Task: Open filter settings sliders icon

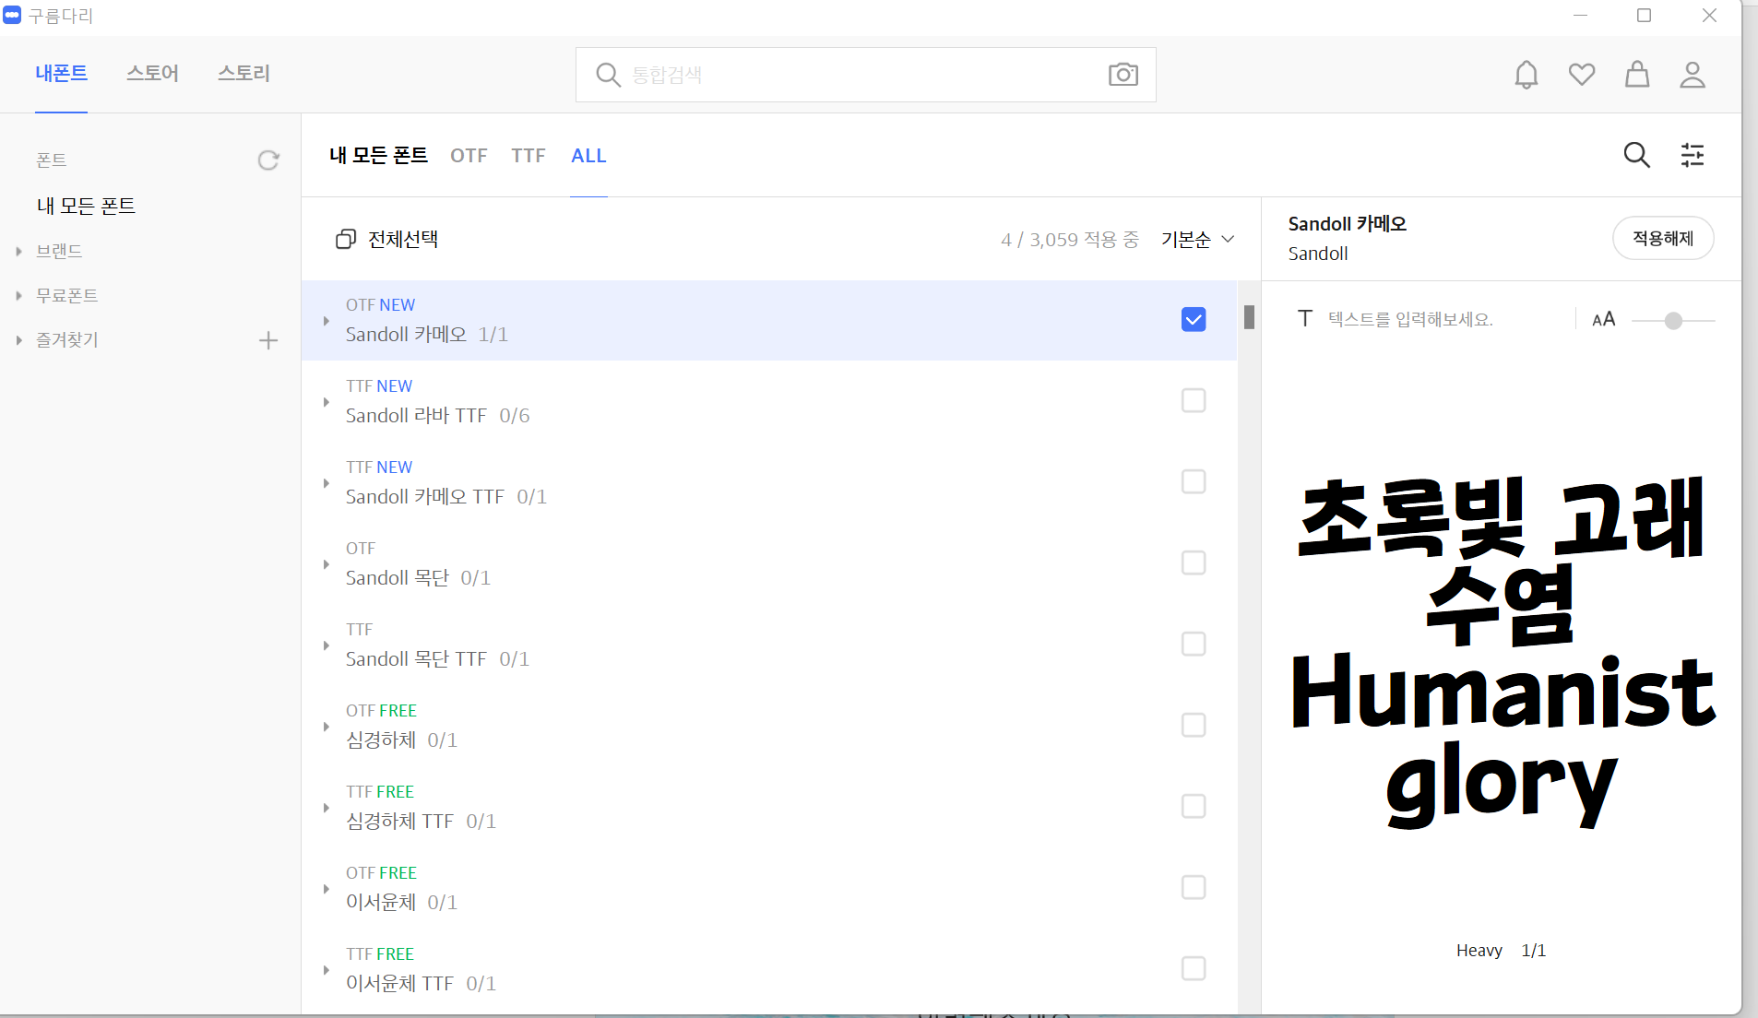Action: coord(1693,155)
